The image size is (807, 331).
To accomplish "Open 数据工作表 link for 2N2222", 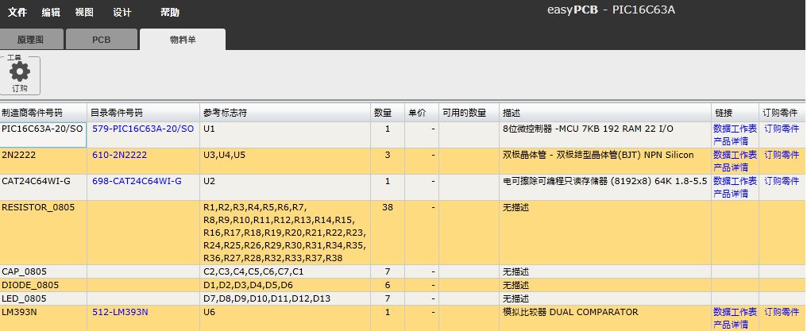I will coord(735,155).
